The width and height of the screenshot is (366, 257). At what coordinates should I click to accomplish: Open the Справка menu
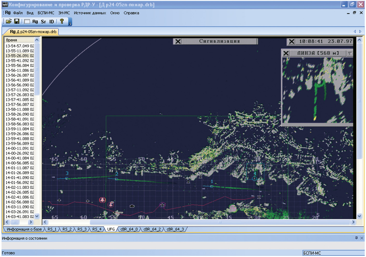click(x=131, y=13)
